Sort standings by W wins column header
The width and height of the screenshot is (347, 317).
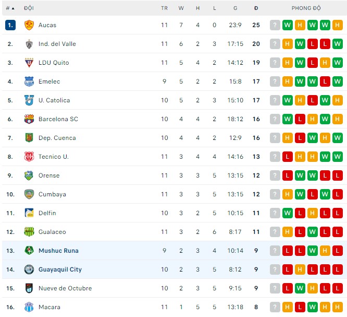(181, 8)
